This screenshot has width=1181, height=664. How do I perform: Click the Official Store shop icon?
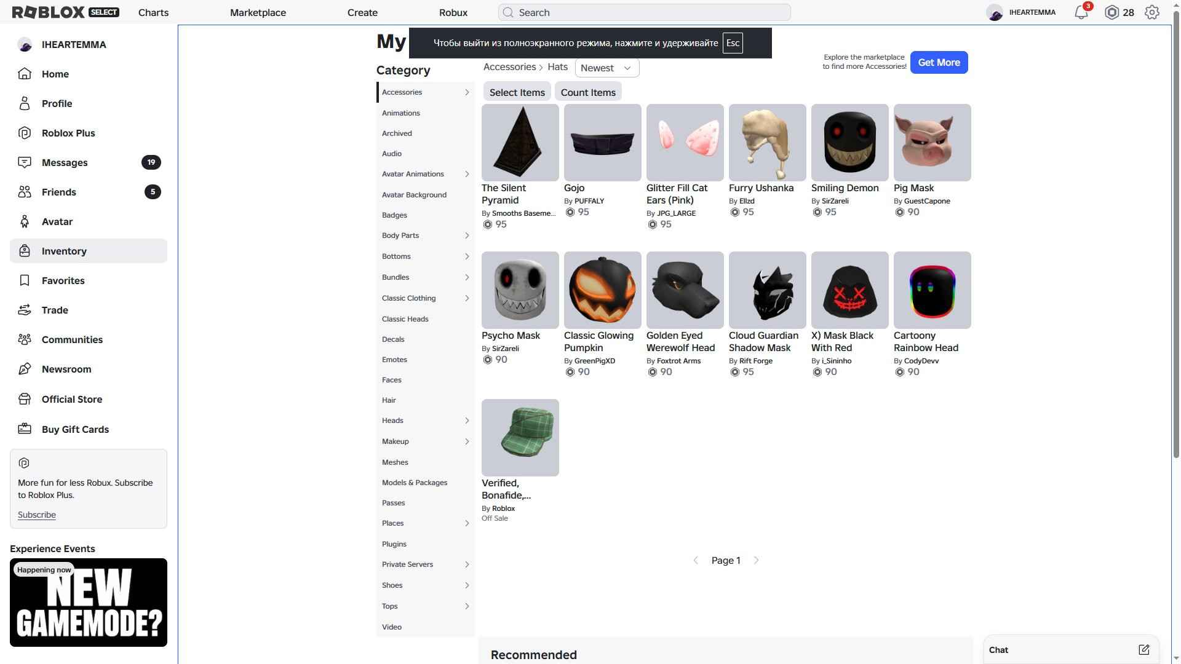25,399
